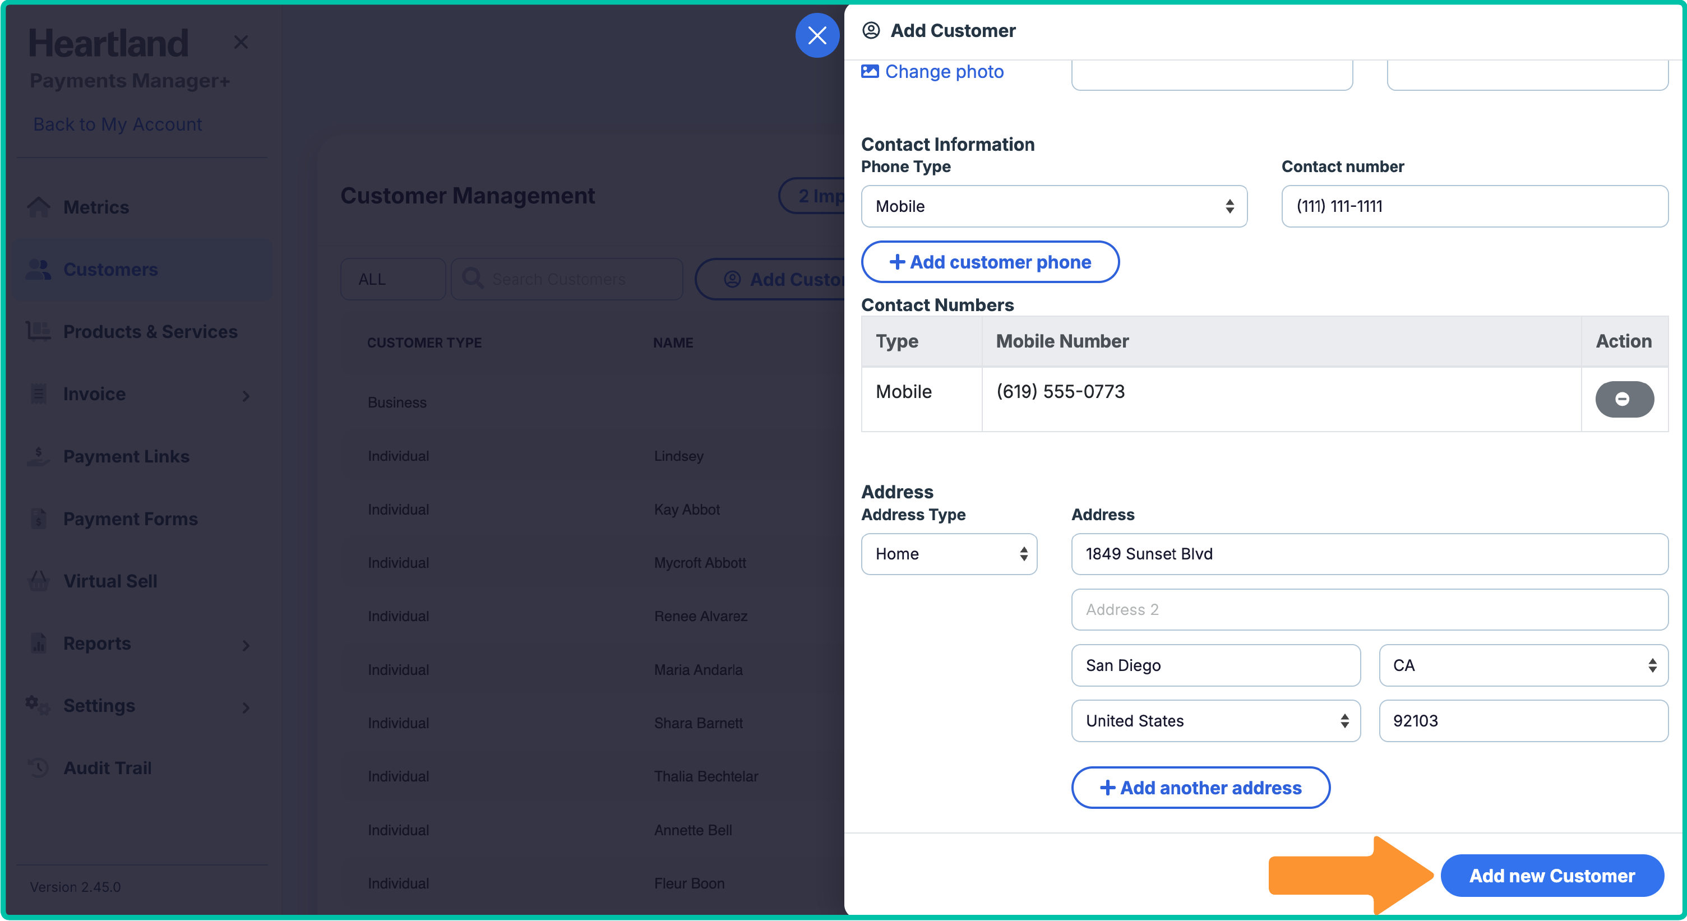This screenshot has width=1687, height=921.
Task: Select the Fleur Boon customer row
Action: (593, 883)
